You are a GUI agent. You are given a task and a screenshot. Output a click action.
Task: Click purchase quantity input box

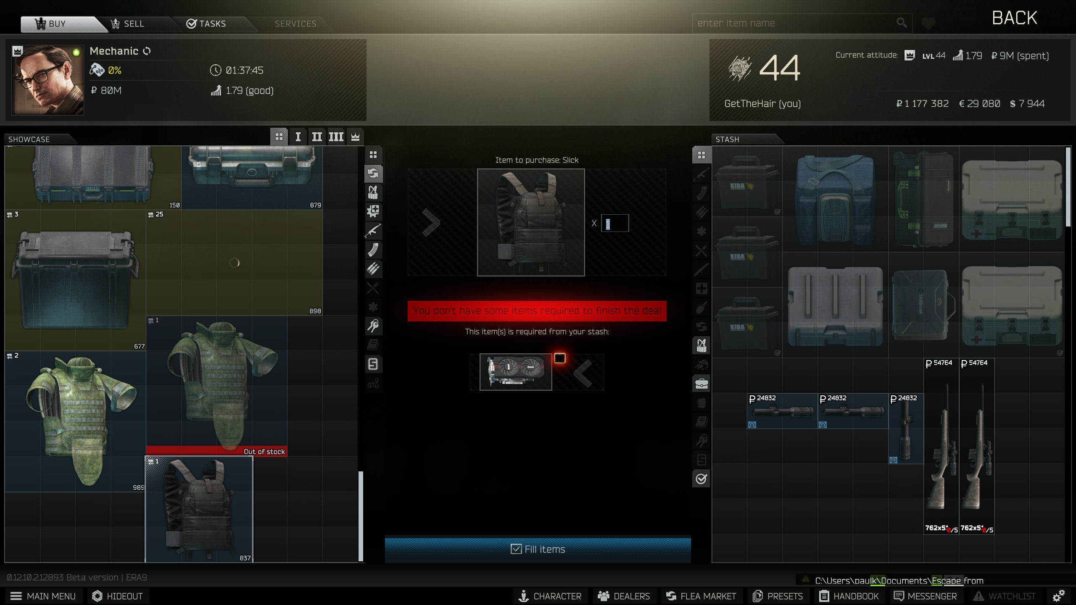click(615, 223)
